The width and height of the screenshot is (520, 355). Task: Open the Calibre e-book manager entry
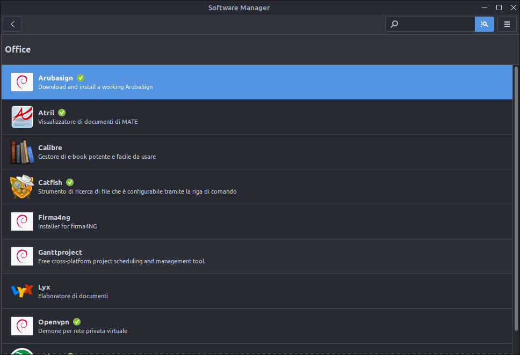257,152
